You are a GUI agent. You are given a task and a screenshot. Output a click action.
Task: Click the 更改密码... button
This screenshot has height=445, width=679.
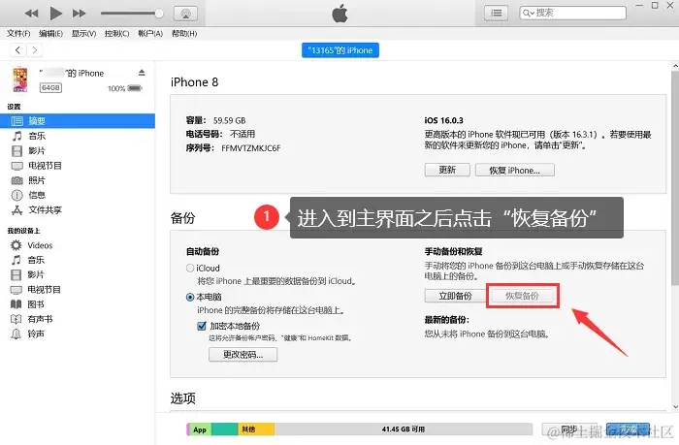pos(242,355)
